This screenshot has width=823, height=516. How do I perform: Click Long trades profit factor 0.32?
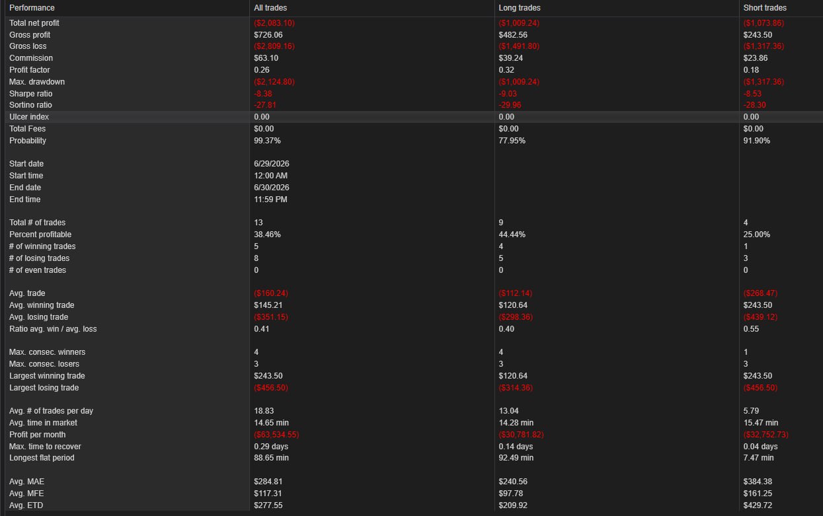pyautogui.click(x=506, y=70)
